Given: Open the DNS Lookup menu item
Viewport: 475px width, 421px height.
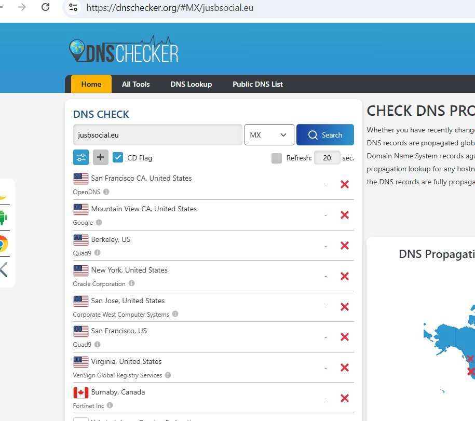Looking at the screenshot, I should [x=191, y=84].
